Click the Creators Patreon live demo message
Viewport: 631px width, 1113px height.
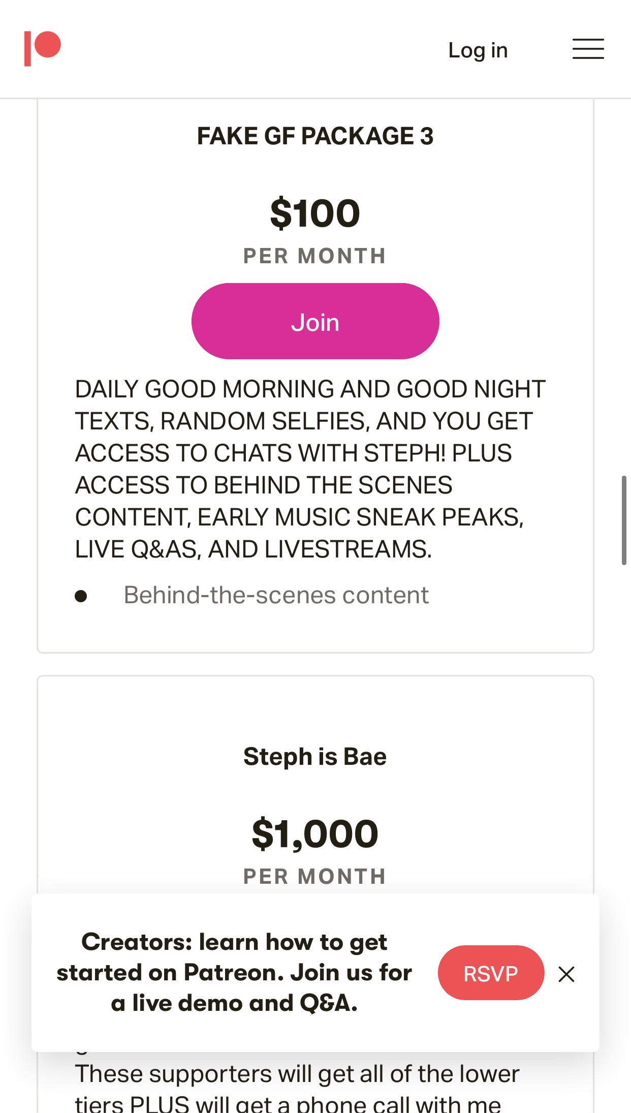pyautogui.click(x=234, y=972)
